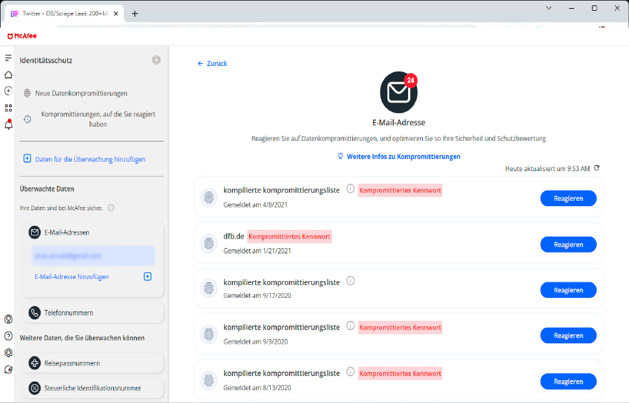
Task: Expand the Reisepassnummern card
Action: 93,363
